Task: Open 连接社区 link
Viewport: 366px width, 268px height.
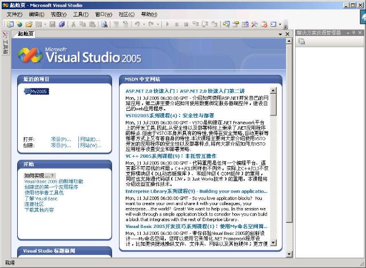Action: click(34, 204)
